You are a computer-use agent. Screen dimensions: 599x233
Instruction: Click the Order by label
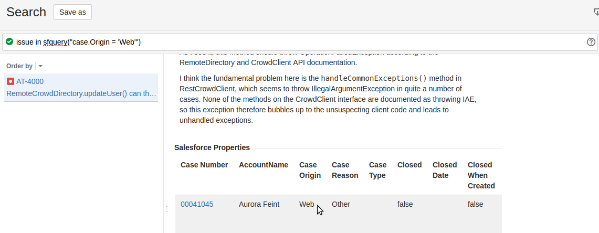pos(19,66)
